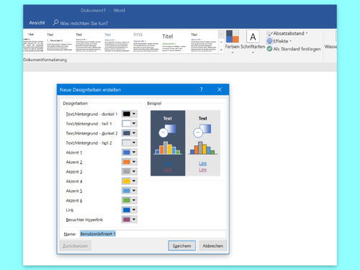
Task: Click the dialog help question mark
Action: (201, 89)
